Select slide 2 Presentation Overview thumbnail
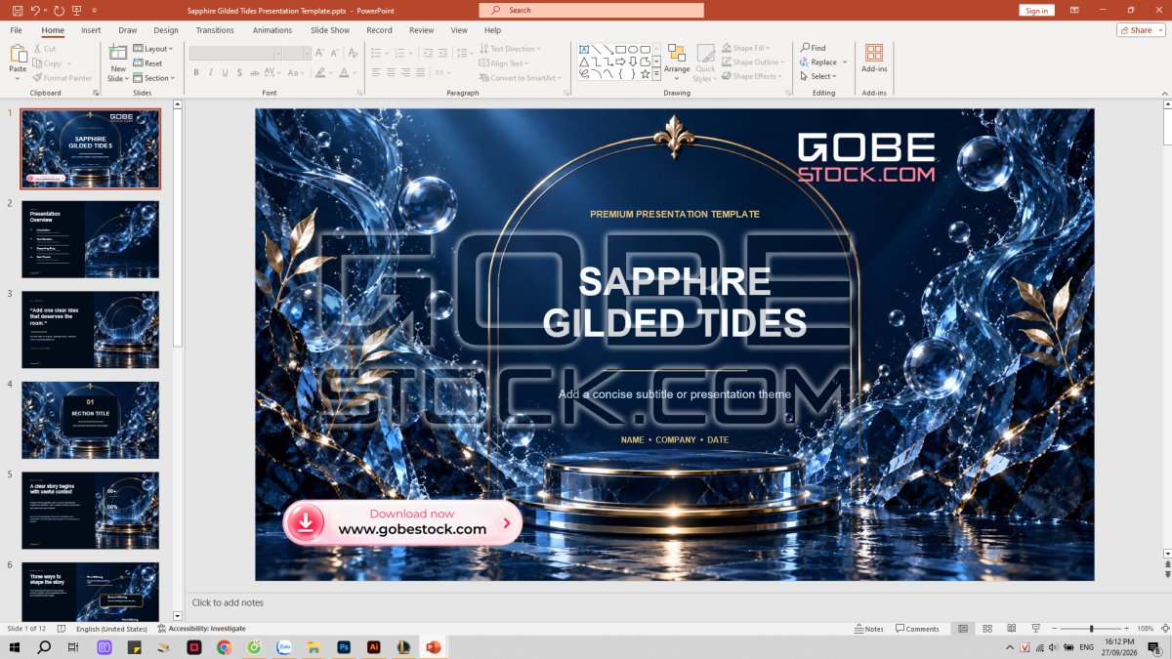The image size is (1172, 659). pyautogui.click(x=91, y=239)
